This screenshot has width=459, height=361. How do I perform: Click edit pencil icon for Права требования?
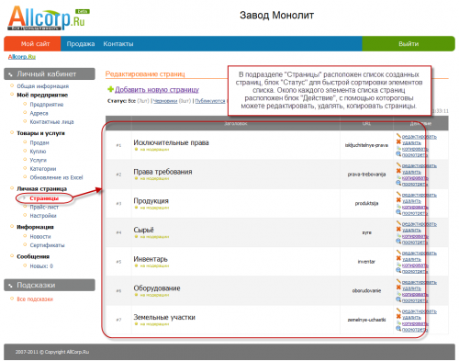coord(398,164)
